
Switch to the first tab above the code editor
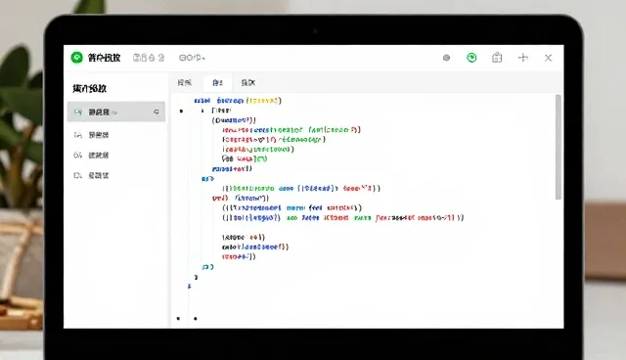point(185,82)
